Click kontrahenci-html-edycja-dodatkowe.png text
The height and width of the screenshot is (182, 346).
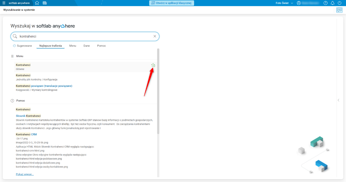point(38,163)
